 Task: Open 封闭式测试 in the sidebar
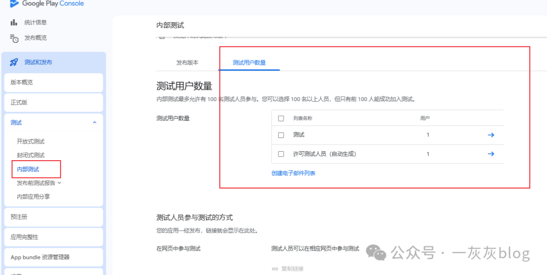(31, 155)
